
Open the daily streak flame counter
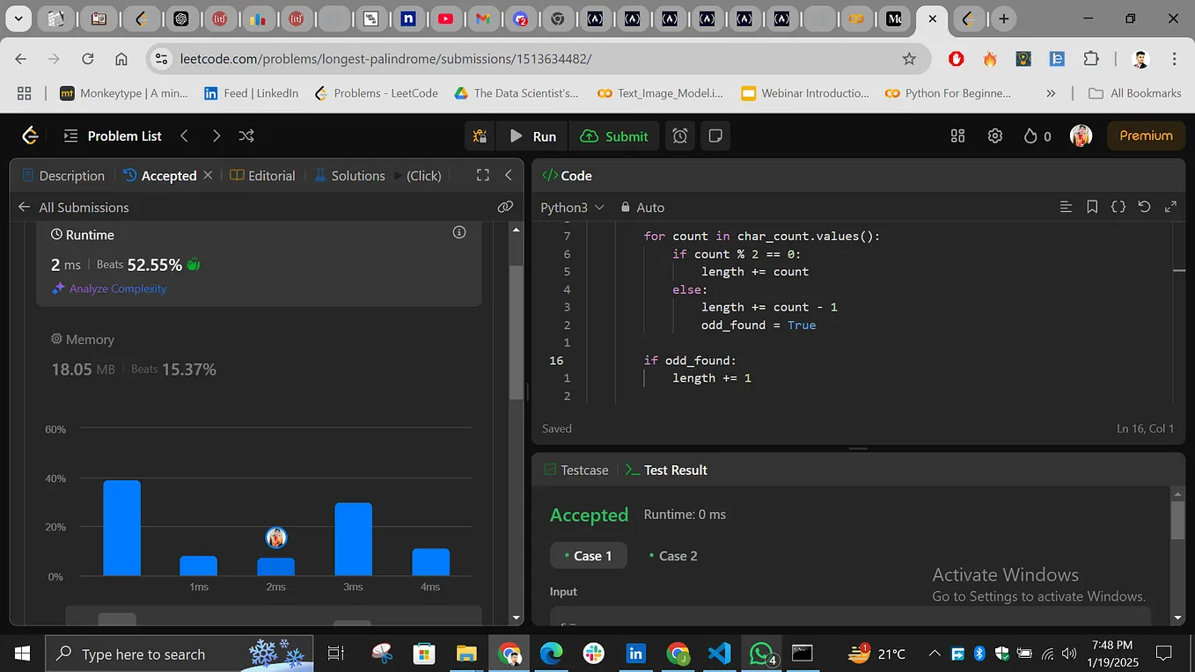point(1030,135)
